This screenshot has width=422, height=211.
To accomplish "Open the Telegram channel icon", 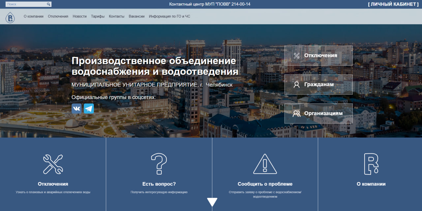I will point(89,109).
